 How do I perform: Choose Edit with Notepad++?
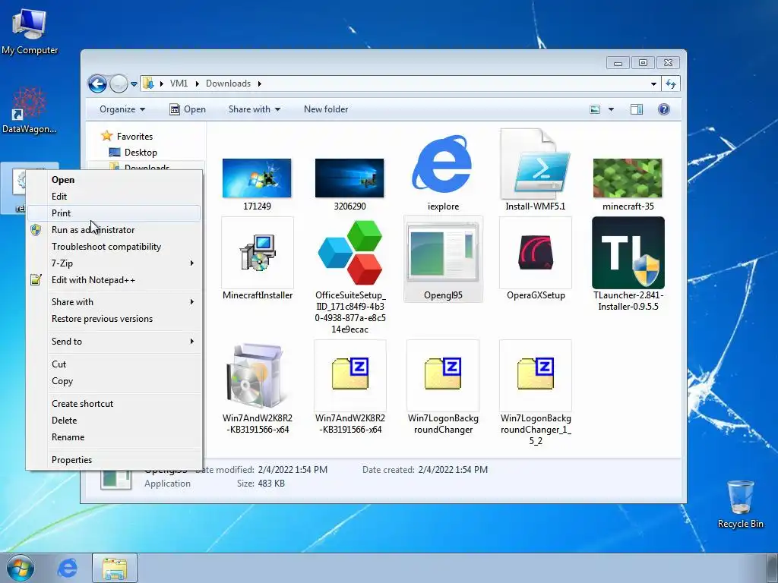(x=114, y=280)
